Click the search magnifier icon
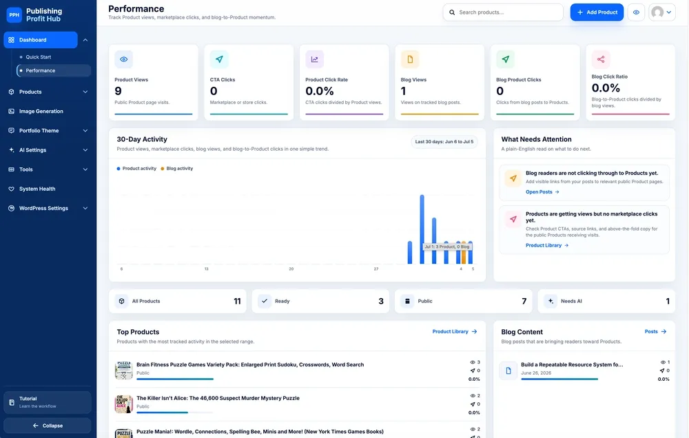The width and height of the screenshot is (689, 438). (452, 12)
